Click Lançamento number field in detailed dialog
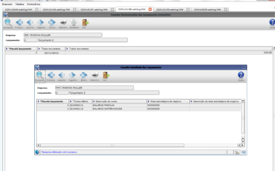 click(x=62, y=93)
